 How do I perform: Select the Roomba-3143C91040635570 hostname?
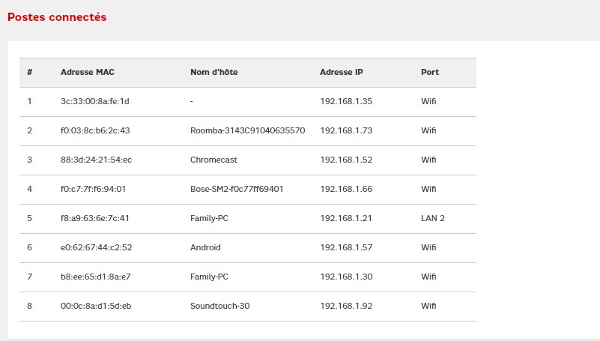pos(247,130)
